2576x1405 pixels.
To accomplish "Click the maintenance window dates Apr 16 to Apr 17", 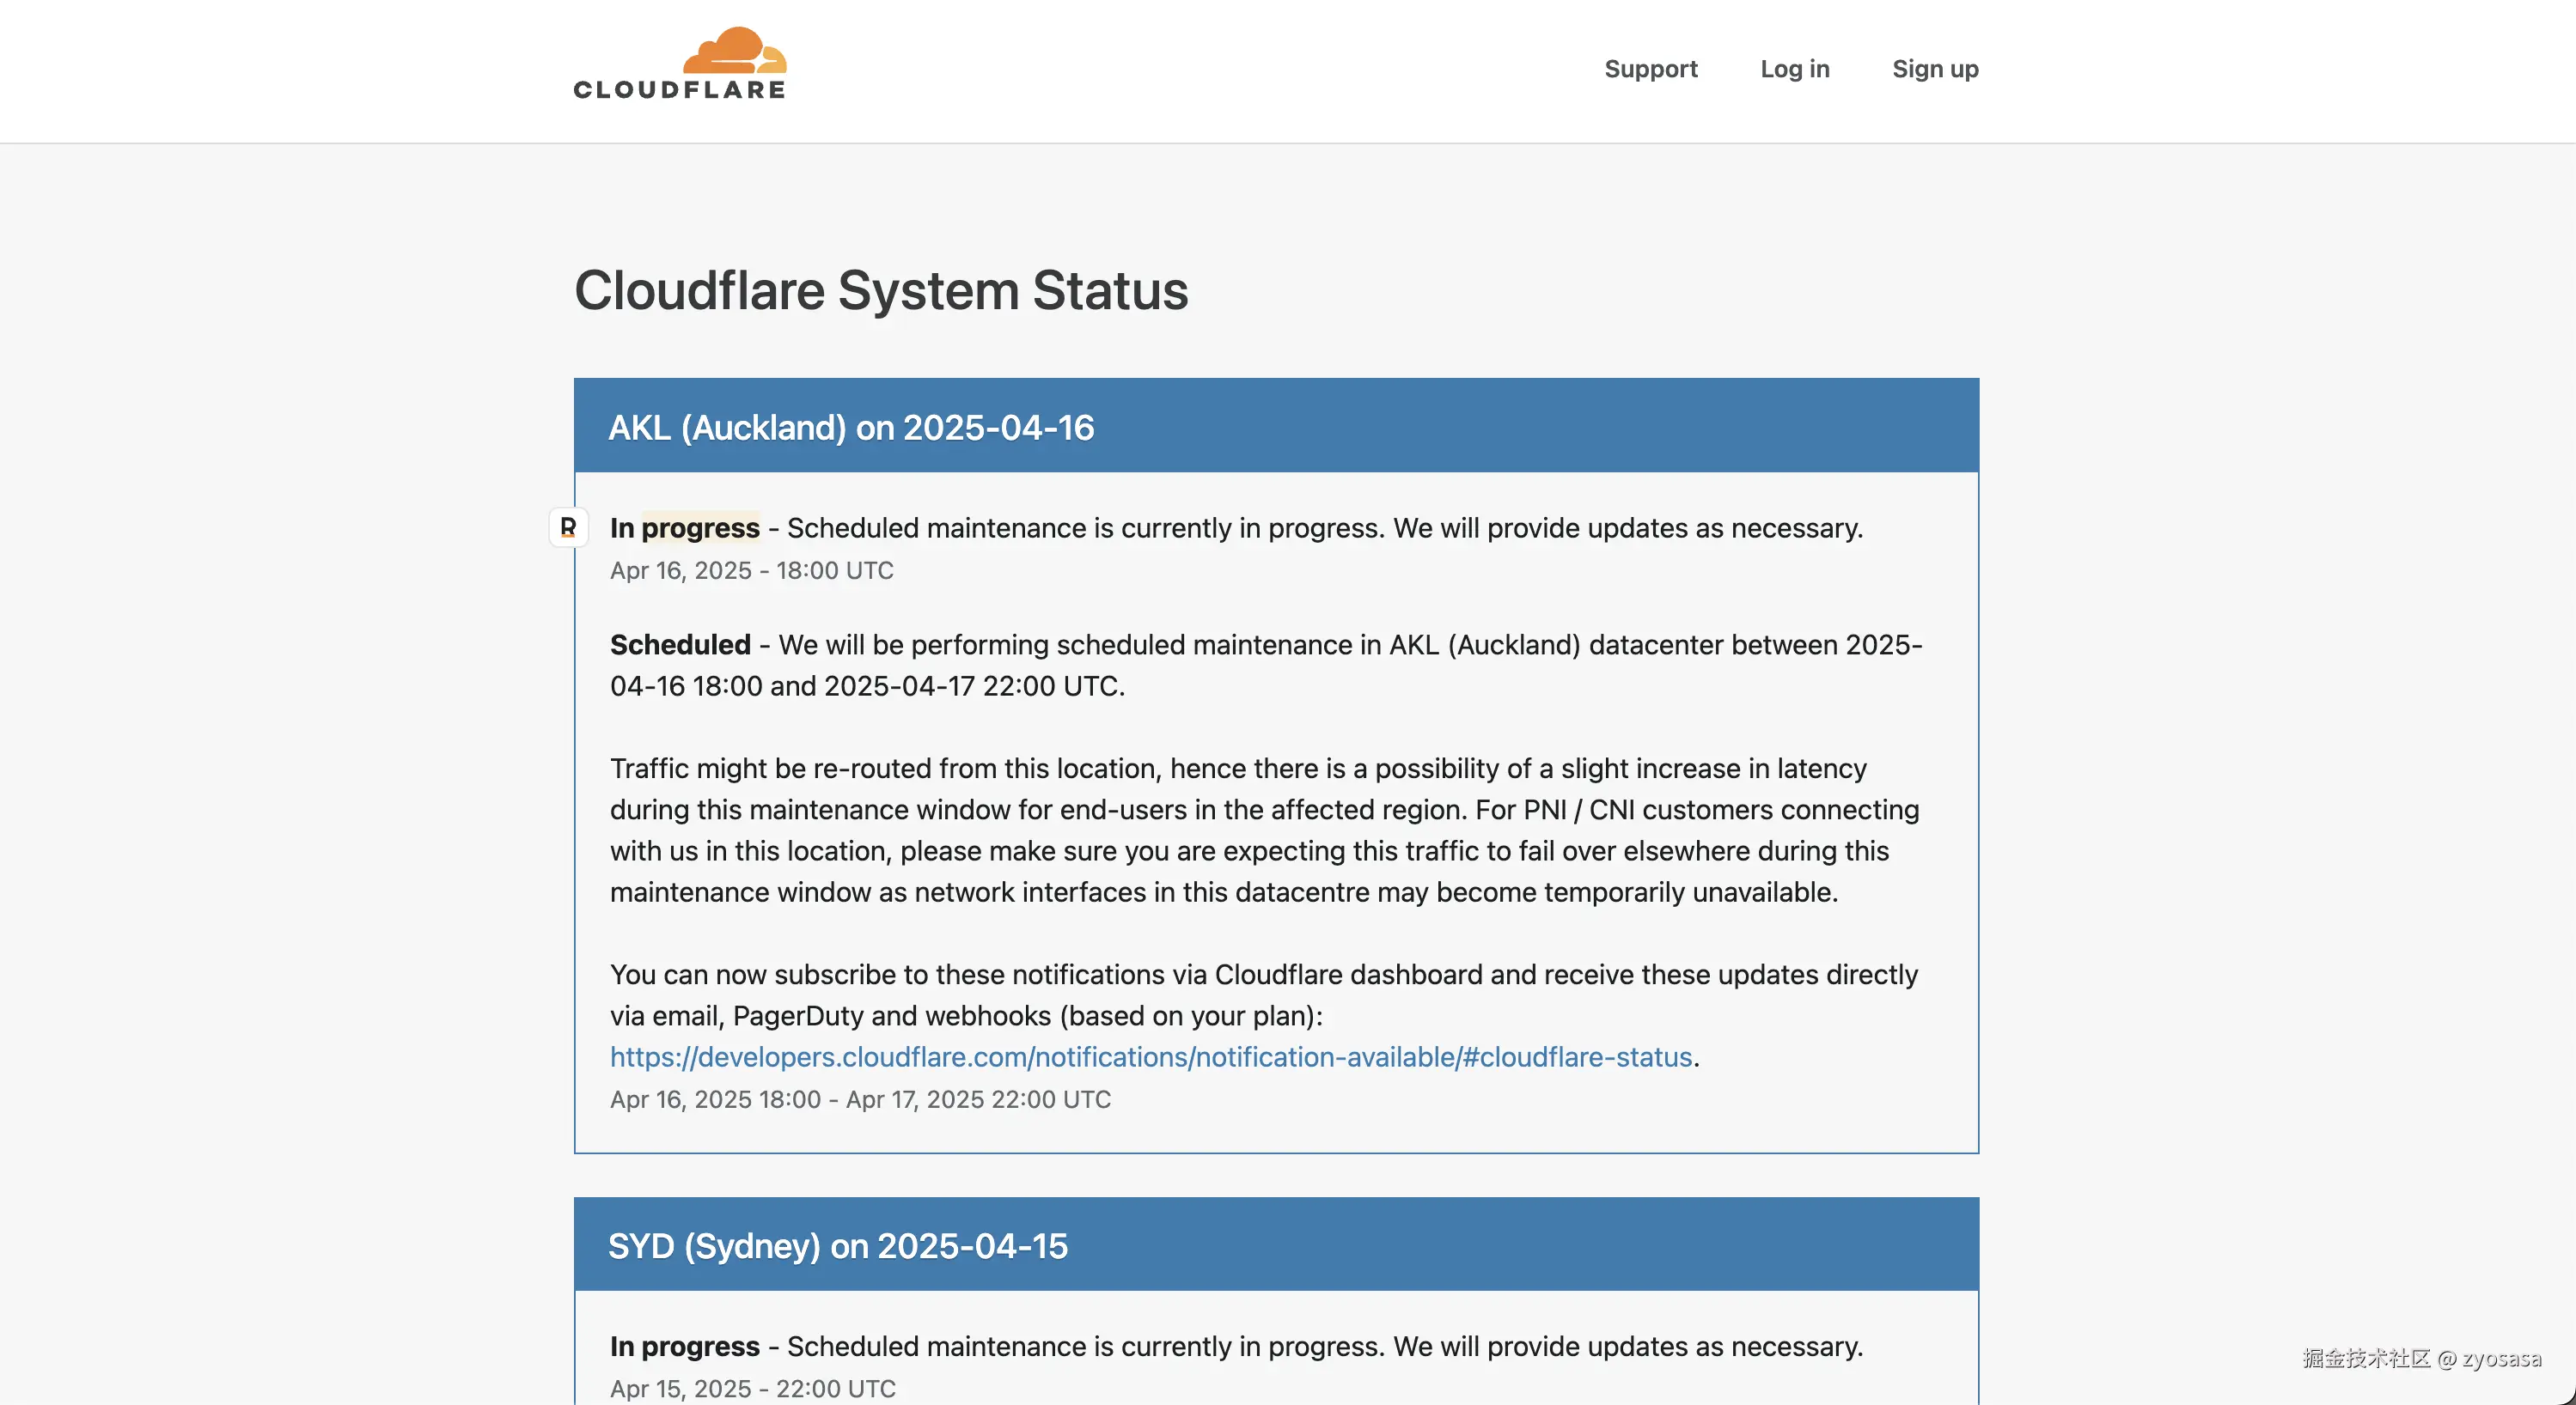I will (860, 1099).
